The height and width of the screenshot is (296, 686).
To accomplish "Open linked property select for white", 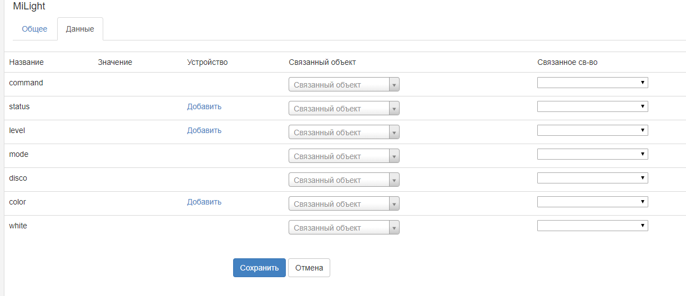I will [592, 226].
